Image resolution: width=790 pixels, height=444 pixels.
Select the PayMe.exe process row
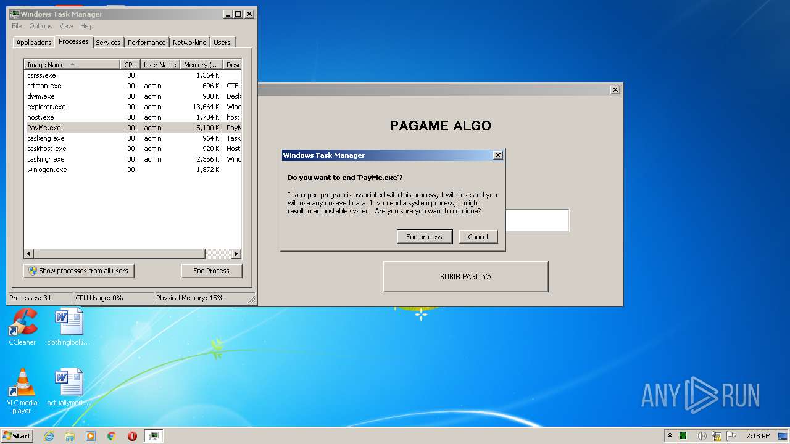(133, 128)
